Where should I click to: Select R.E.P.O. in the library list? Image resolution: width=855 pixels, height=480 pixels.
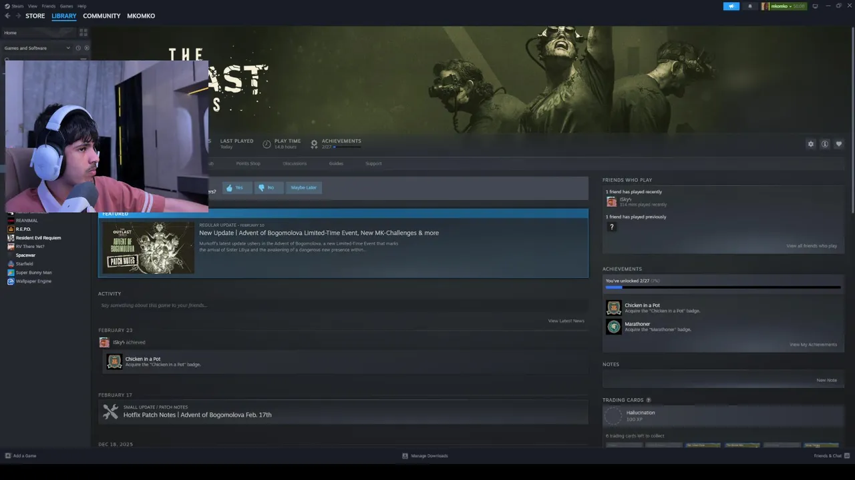[x=23, y=229]
